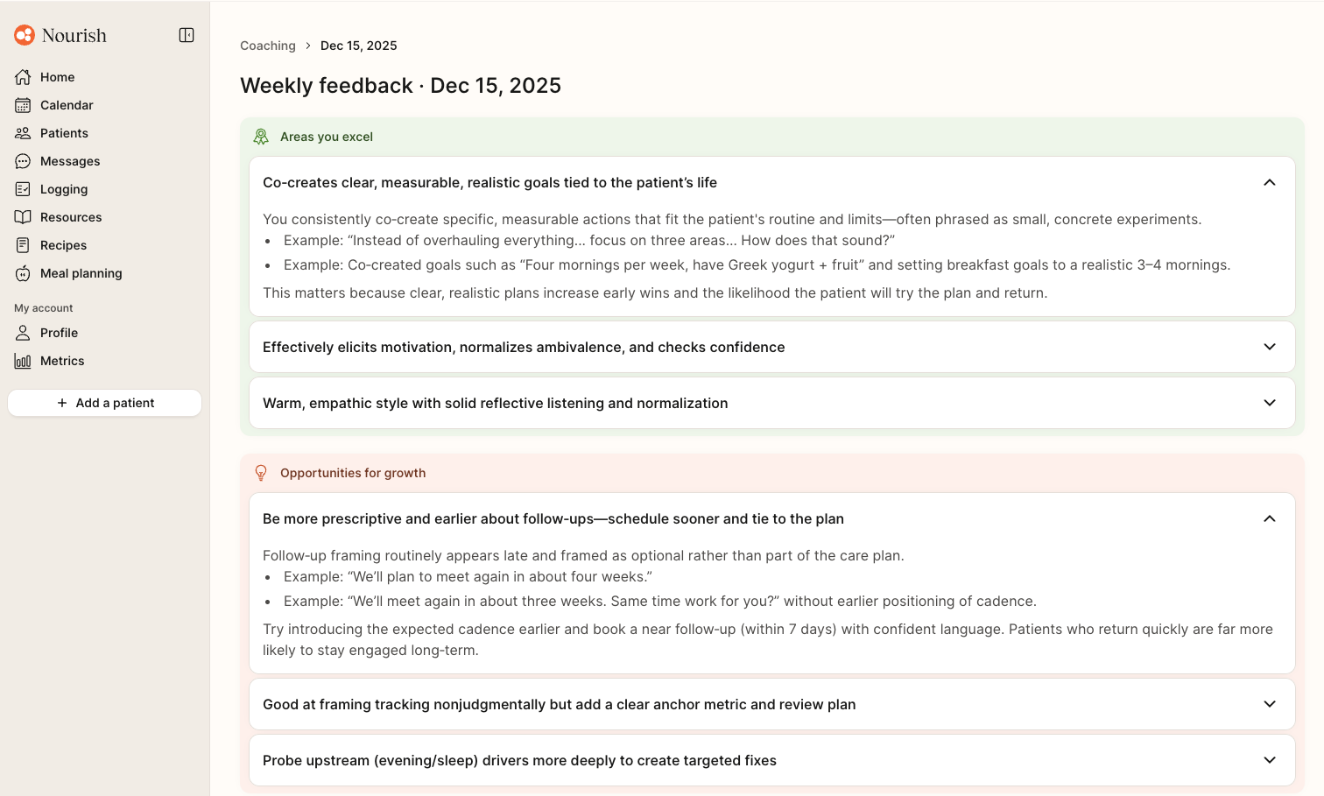The image size is (1324, 796).
Task: Go to Profile in sidebar
Action: pyautogui.click(x=59, y=333)
